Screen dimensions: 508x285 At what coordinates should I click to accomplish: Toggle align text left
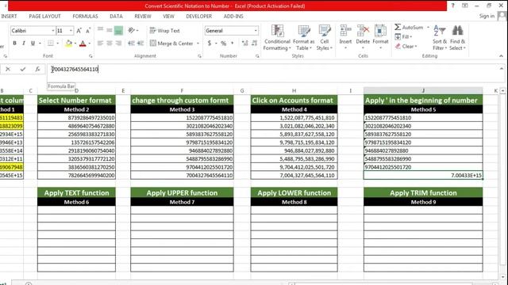pyautogui.click(x=101, y=43)
